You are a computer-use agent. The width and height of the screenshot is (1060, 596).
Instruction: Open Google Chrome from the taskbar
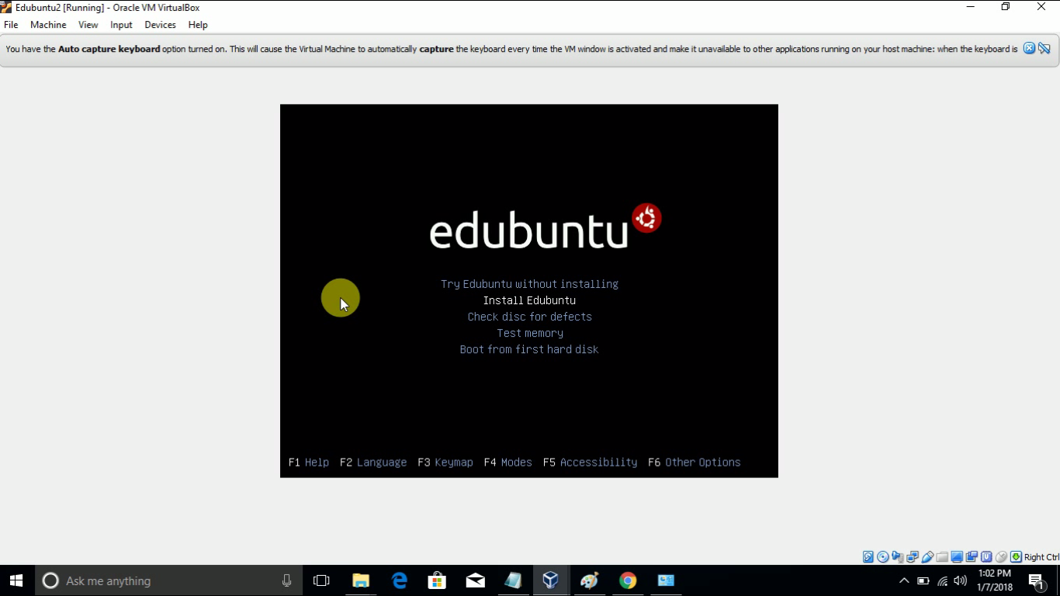628,580
